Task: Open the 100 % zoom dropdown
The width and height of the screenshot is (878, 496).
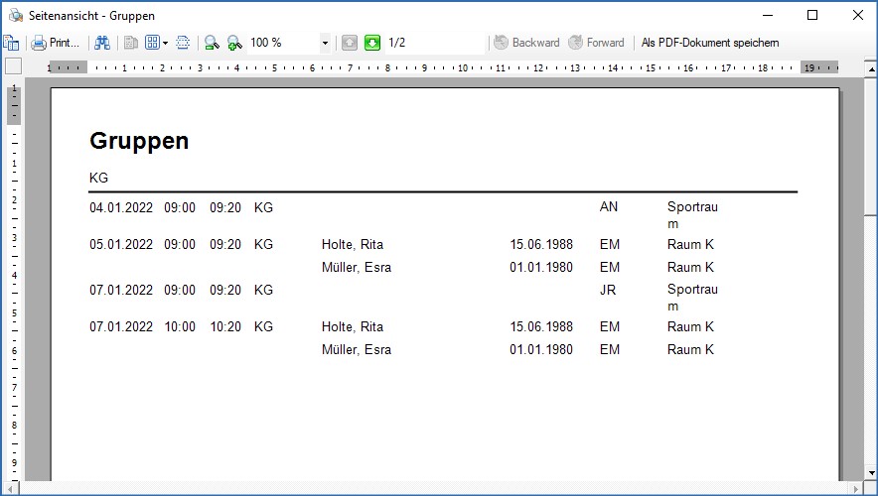Action: 325,43
